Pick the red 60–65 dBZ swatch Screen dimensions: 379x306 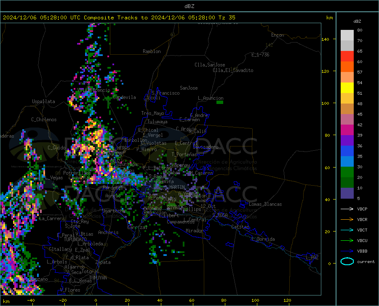(x=347, y=56)
